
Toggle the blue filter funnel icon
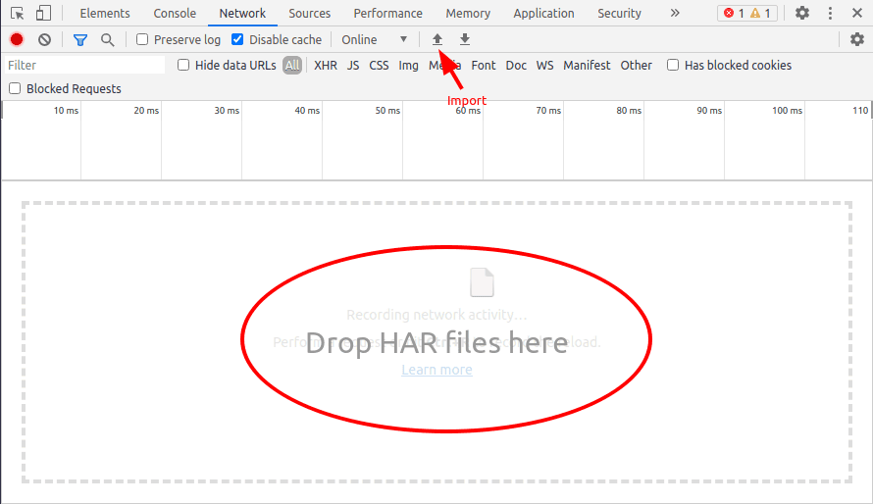80,40
